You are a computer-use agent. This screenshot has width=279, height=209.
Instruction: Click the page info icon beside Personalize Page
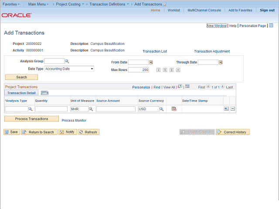[271, 26]
